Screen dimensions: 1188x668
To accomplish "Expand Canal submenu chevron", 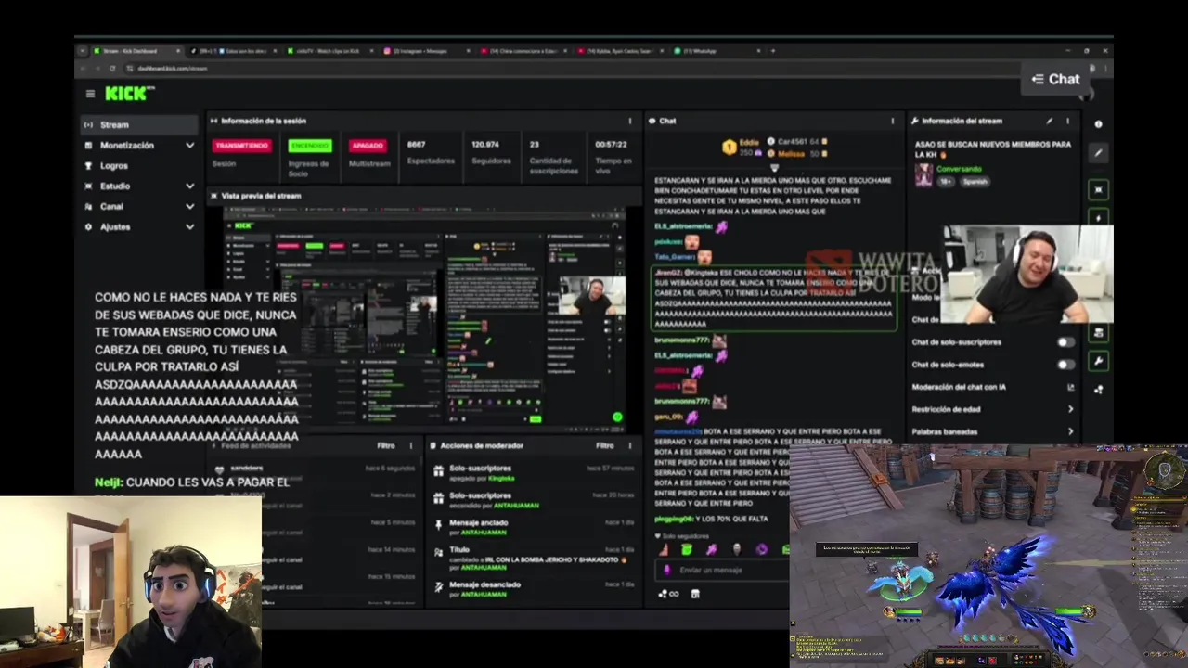I will click(x=189, y=207).
